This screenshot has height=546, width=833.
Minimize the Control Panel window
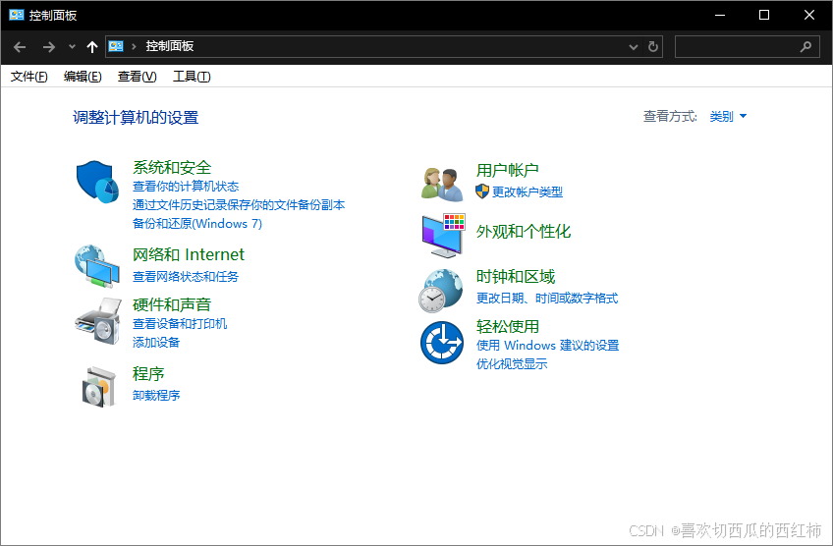[720, 15]
